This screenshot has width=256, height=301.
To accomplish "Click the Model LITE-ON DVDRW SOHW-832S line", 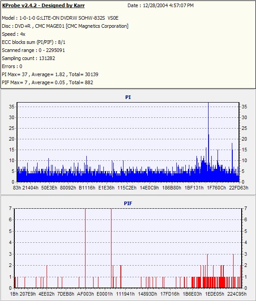I will (60, 18).
